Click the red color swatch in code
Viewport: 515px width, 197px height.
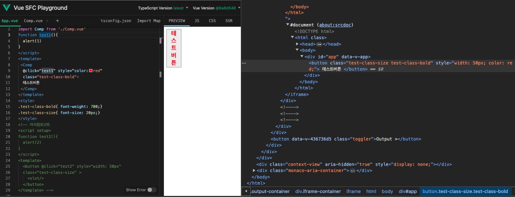(91, 71)
